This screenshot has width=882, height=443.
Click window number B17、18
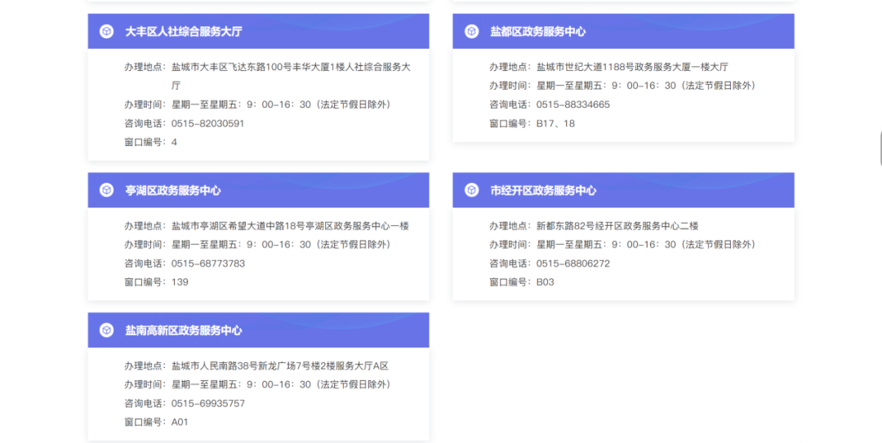pos(555,124)
